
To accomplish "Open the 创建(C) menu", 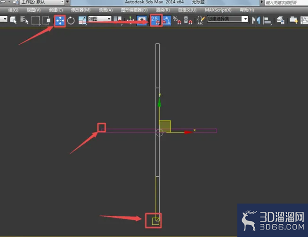I will [x=56, y=10].
